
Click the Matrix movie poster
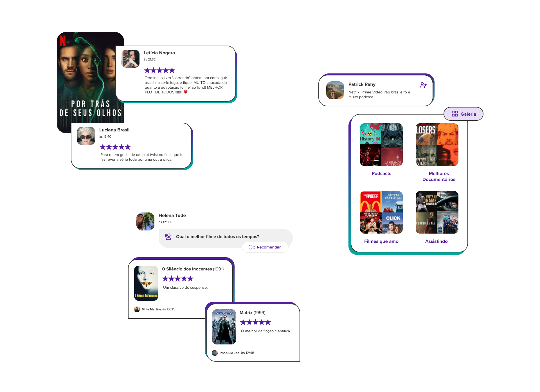(x=224, y=327)
